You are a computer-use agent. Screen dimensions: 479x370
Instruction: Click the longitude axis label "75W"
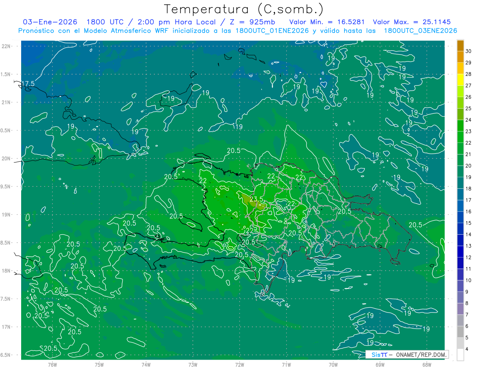[99, 364]
